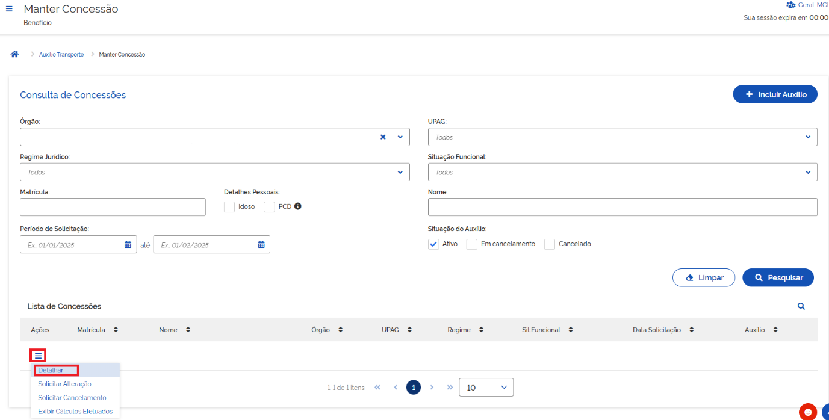This screenshot has height=420, width=829.
Task: Click the PCD info icon
Action: [x=297, y=206]
